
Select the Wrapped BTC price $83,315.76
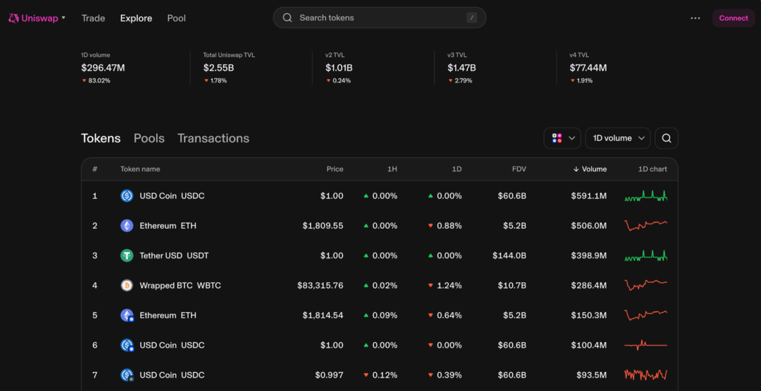(320, 285)
